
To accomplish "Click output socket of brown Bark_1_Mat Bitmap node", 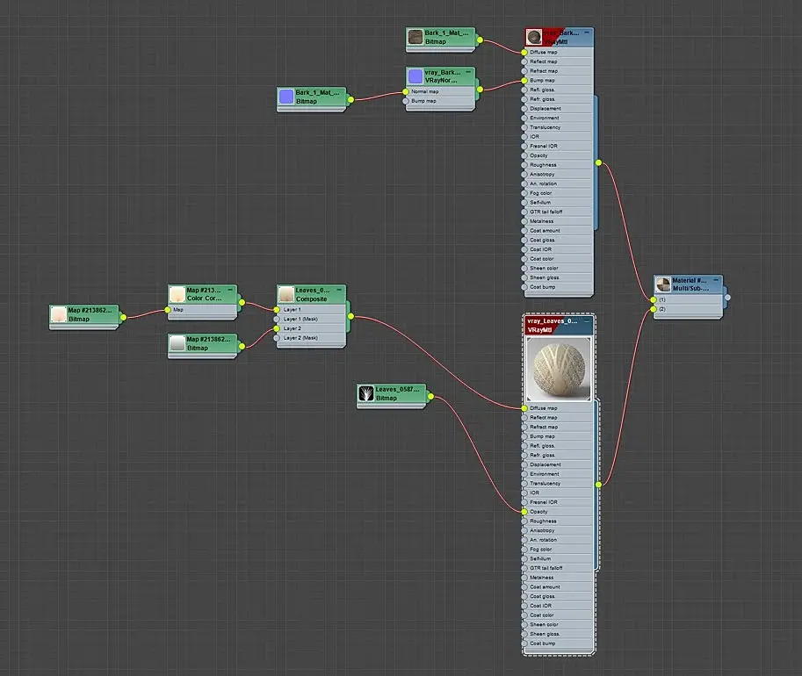I will [x=480, y=40].
